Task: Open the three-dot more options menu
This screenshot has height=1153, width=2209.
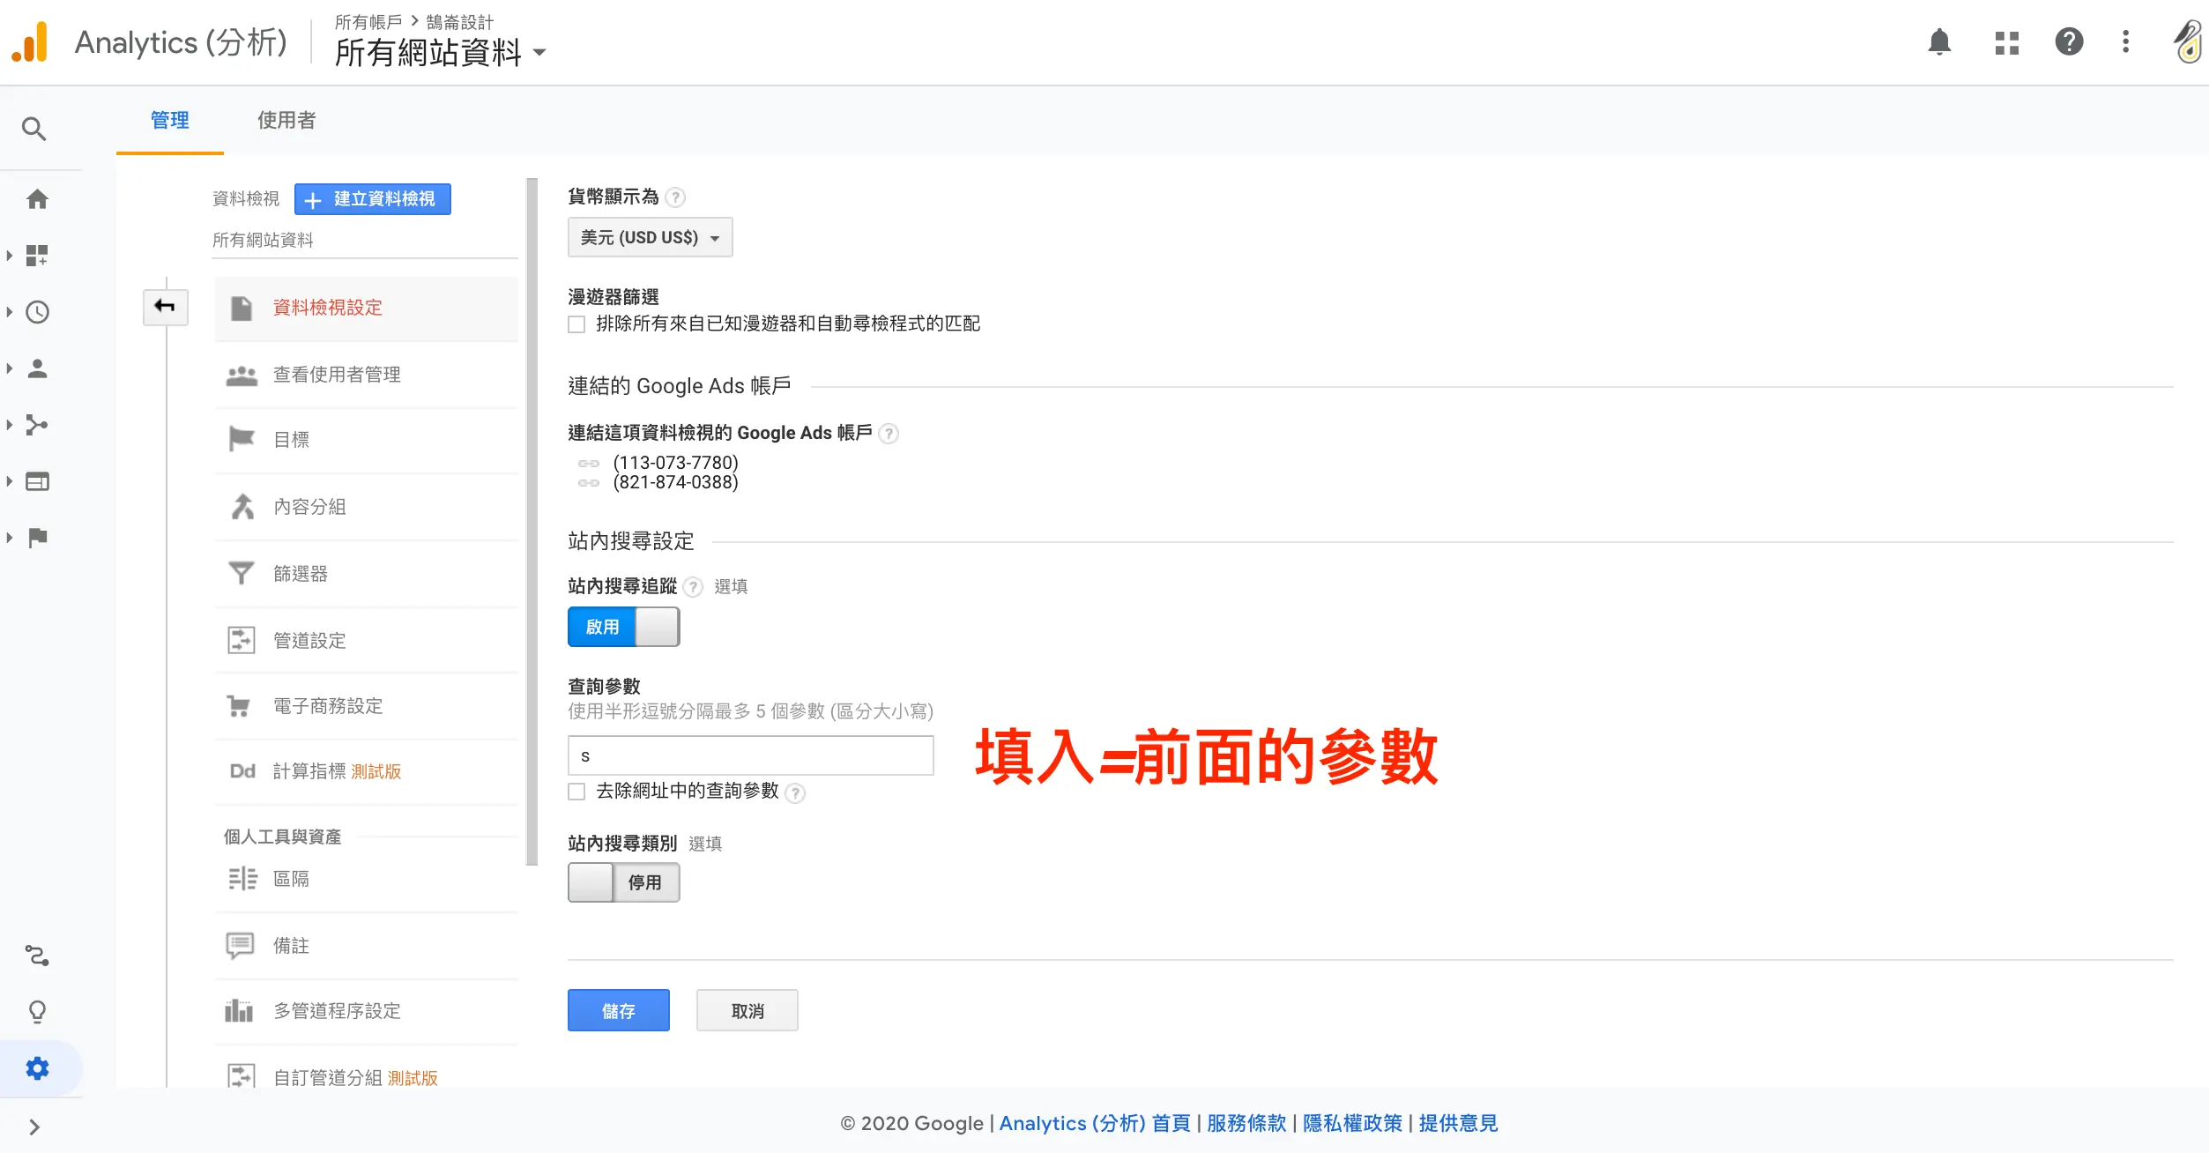Action: (x=2126, y=41)
